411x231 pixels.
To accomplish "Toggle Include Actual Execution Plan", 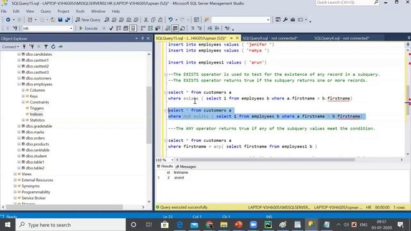I will point(143,28).
